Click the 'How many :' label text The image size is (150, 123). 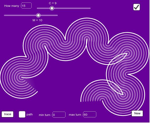coord(12,6)
